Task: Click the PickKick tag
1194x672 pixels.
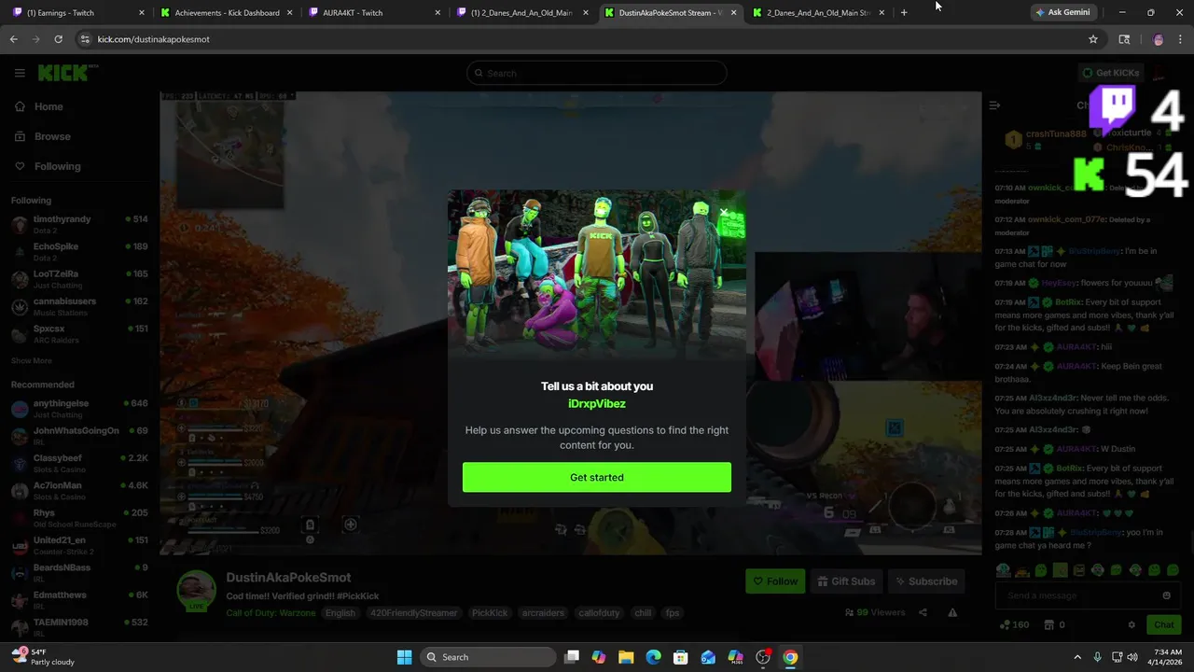Action: pos(490,613)
